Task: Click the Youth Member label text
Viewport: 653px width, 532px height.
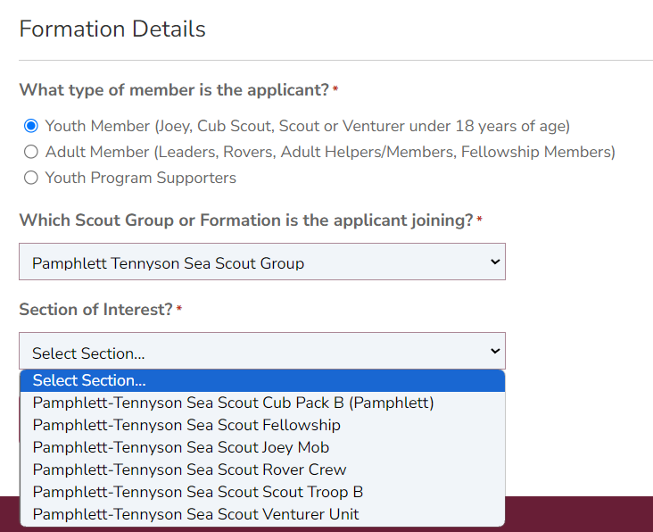Action: click(x=308, y=126)
